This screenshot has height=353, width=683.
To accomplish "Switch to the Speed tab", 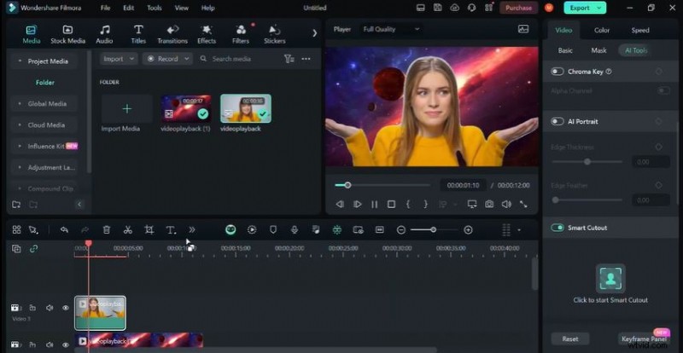I will 639,30.
